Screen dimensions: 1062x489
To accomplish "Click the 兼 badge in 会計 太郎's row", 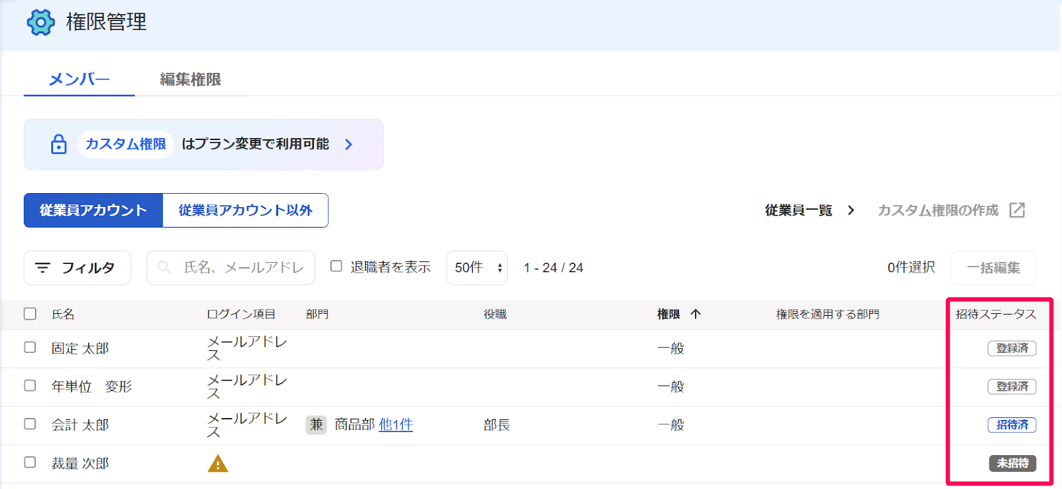I will point(317,425).
